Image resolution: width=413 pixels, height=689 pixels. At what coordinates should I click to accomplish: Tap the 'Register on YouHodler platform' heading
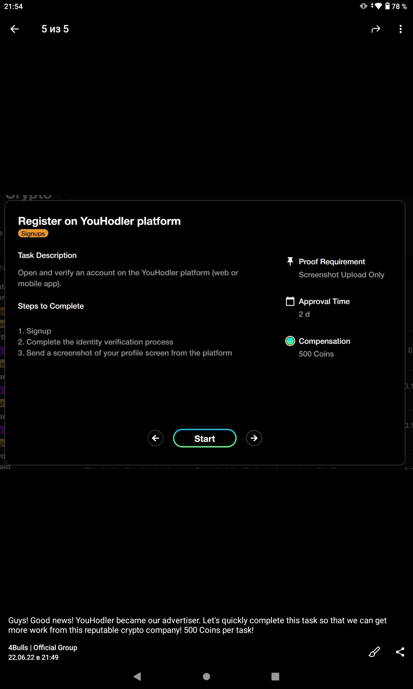coord(99,221)
